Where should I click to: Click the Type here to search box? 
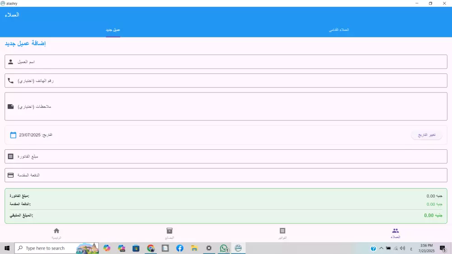(x=56, y=248)
